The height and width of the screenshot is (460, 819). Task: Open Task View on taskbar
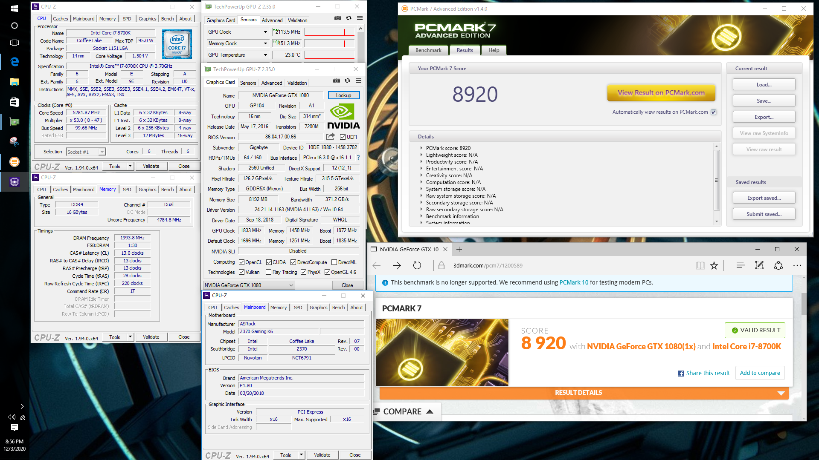[14, 43]
